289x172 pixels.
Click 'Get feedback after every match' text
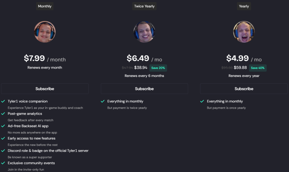30,120
